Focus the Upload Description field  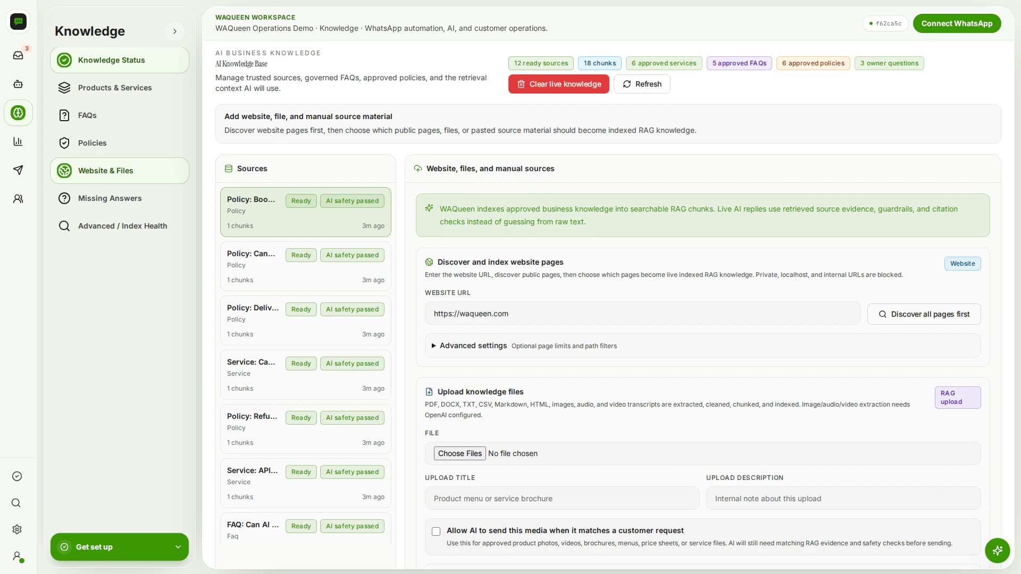click(843, 499)
